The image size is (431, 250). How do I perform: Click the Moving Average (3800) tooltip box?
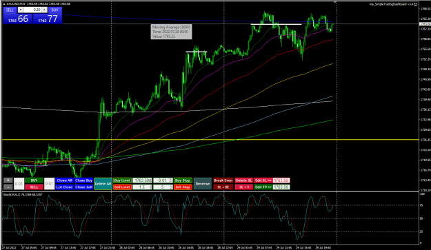171,32
